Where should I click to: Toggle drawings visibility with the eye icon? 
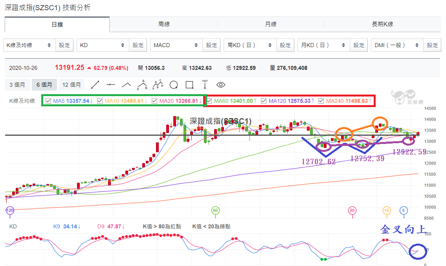click(x=221, y=85)
